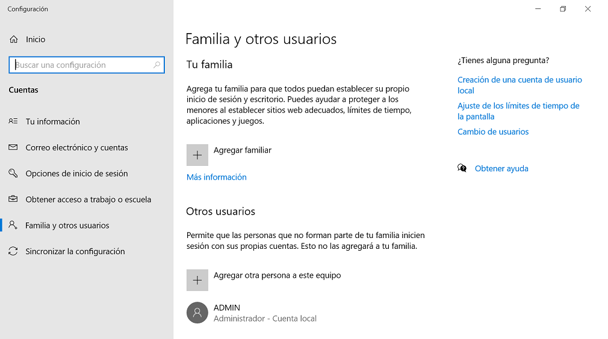The width and height of the screenshot is (608, 339).
Task: Open Creación de una cuenta de usuario local
Action: click(x=520, y=85)
